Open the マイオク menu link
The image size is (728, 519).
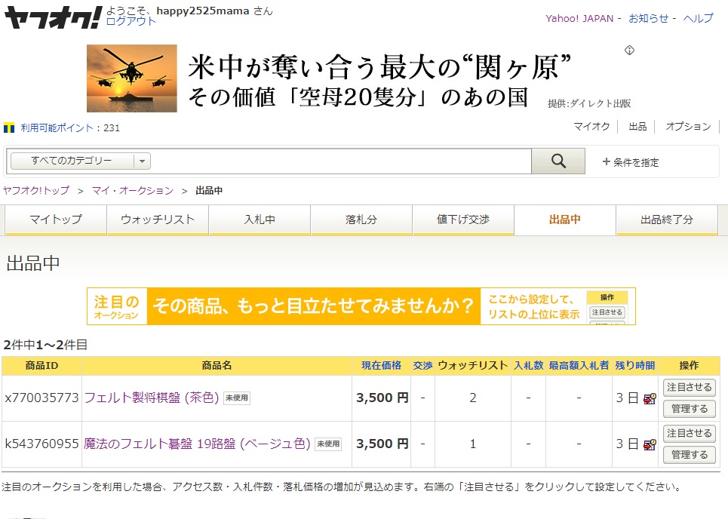[591, 126]
